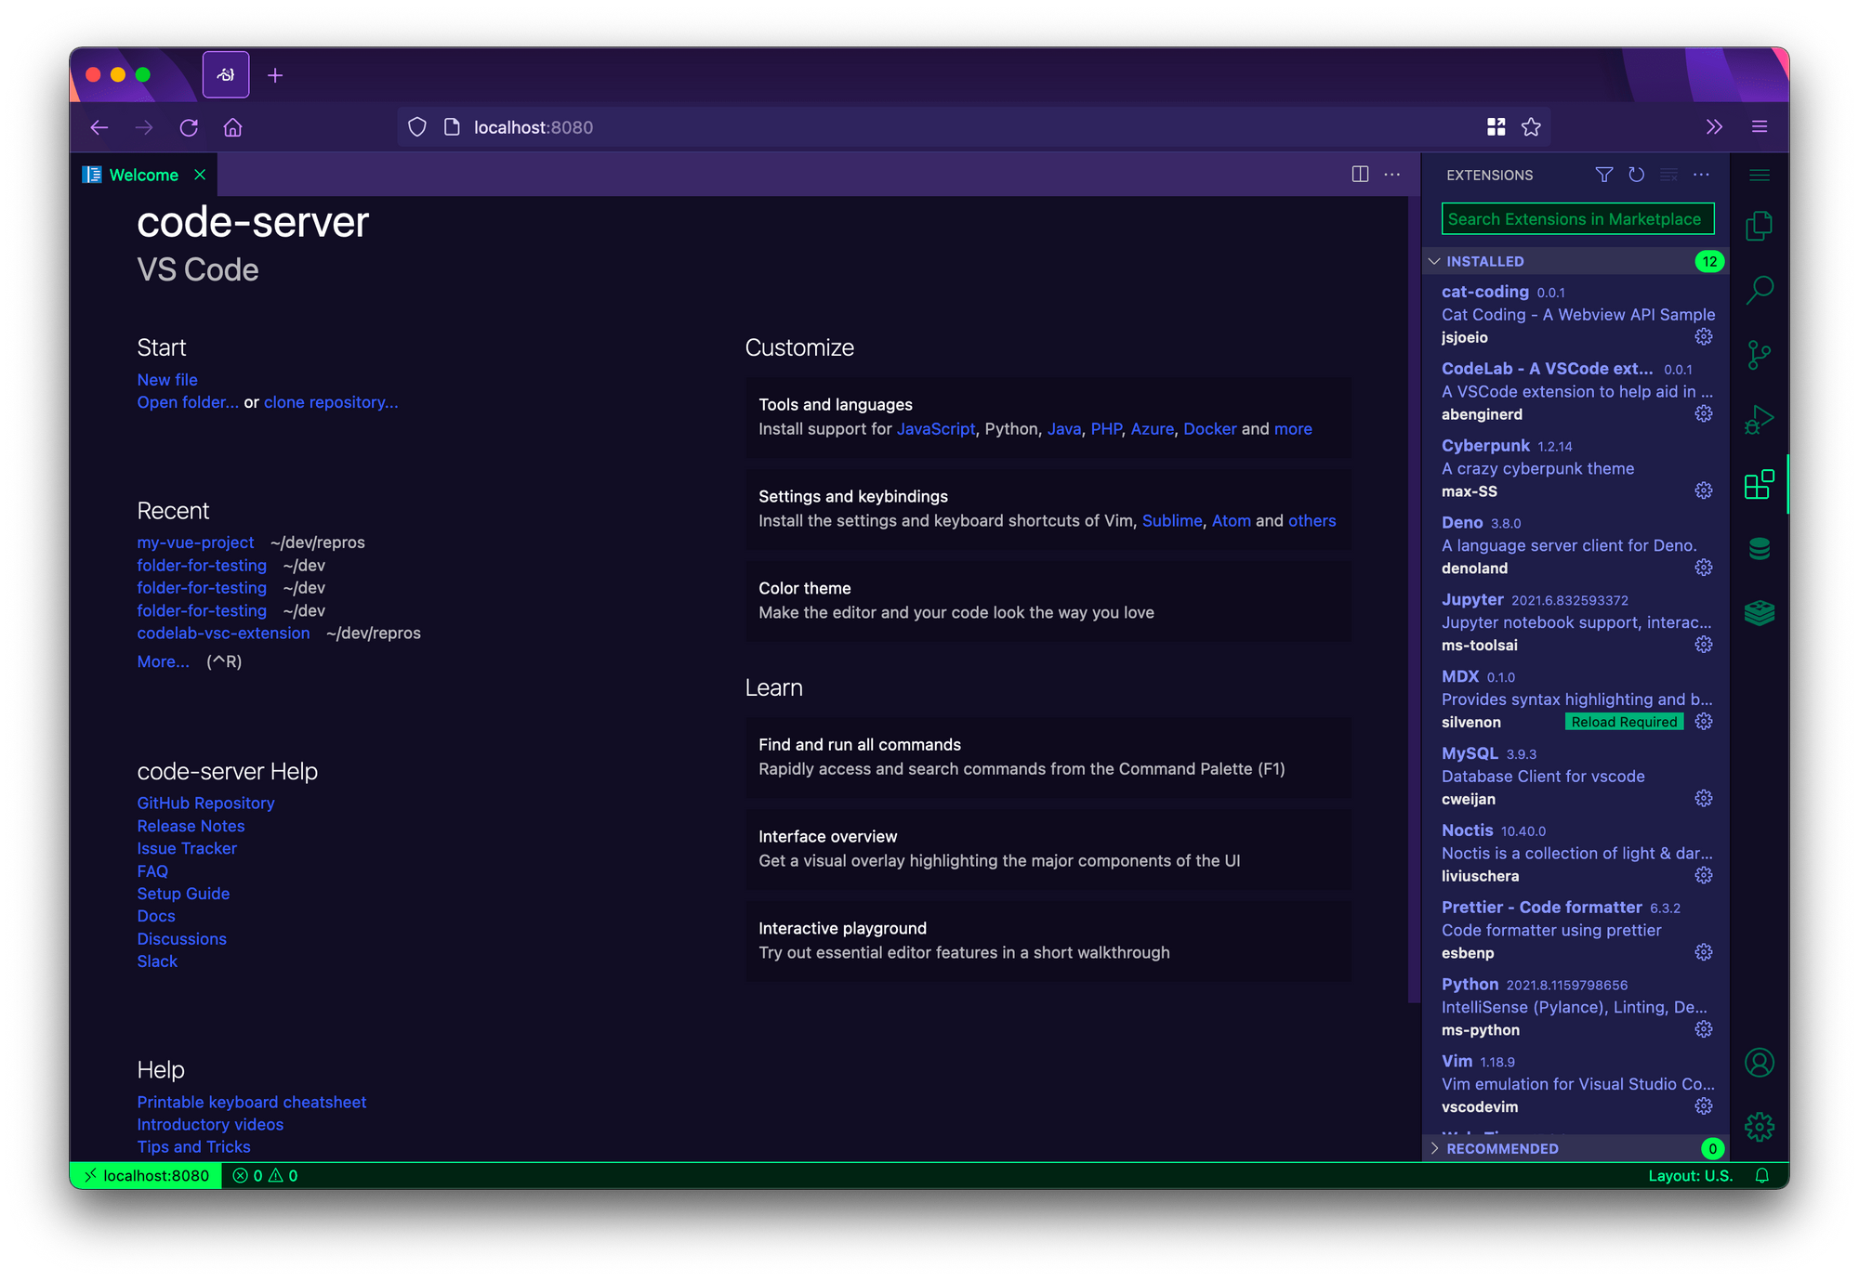Click Reload Required on MDX extension

point(1624,722)
